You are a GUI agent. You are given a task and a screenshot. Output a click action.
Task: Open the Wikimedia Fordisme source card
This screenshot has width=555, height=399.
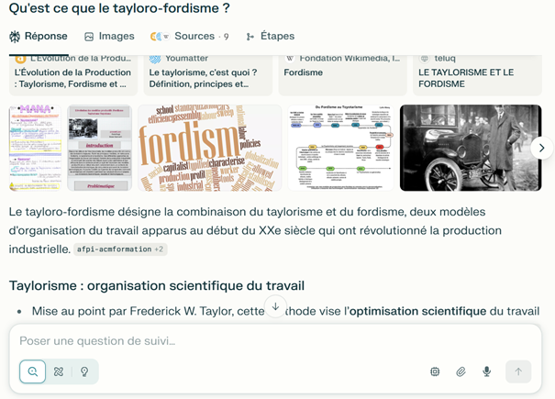click(342, 73)
